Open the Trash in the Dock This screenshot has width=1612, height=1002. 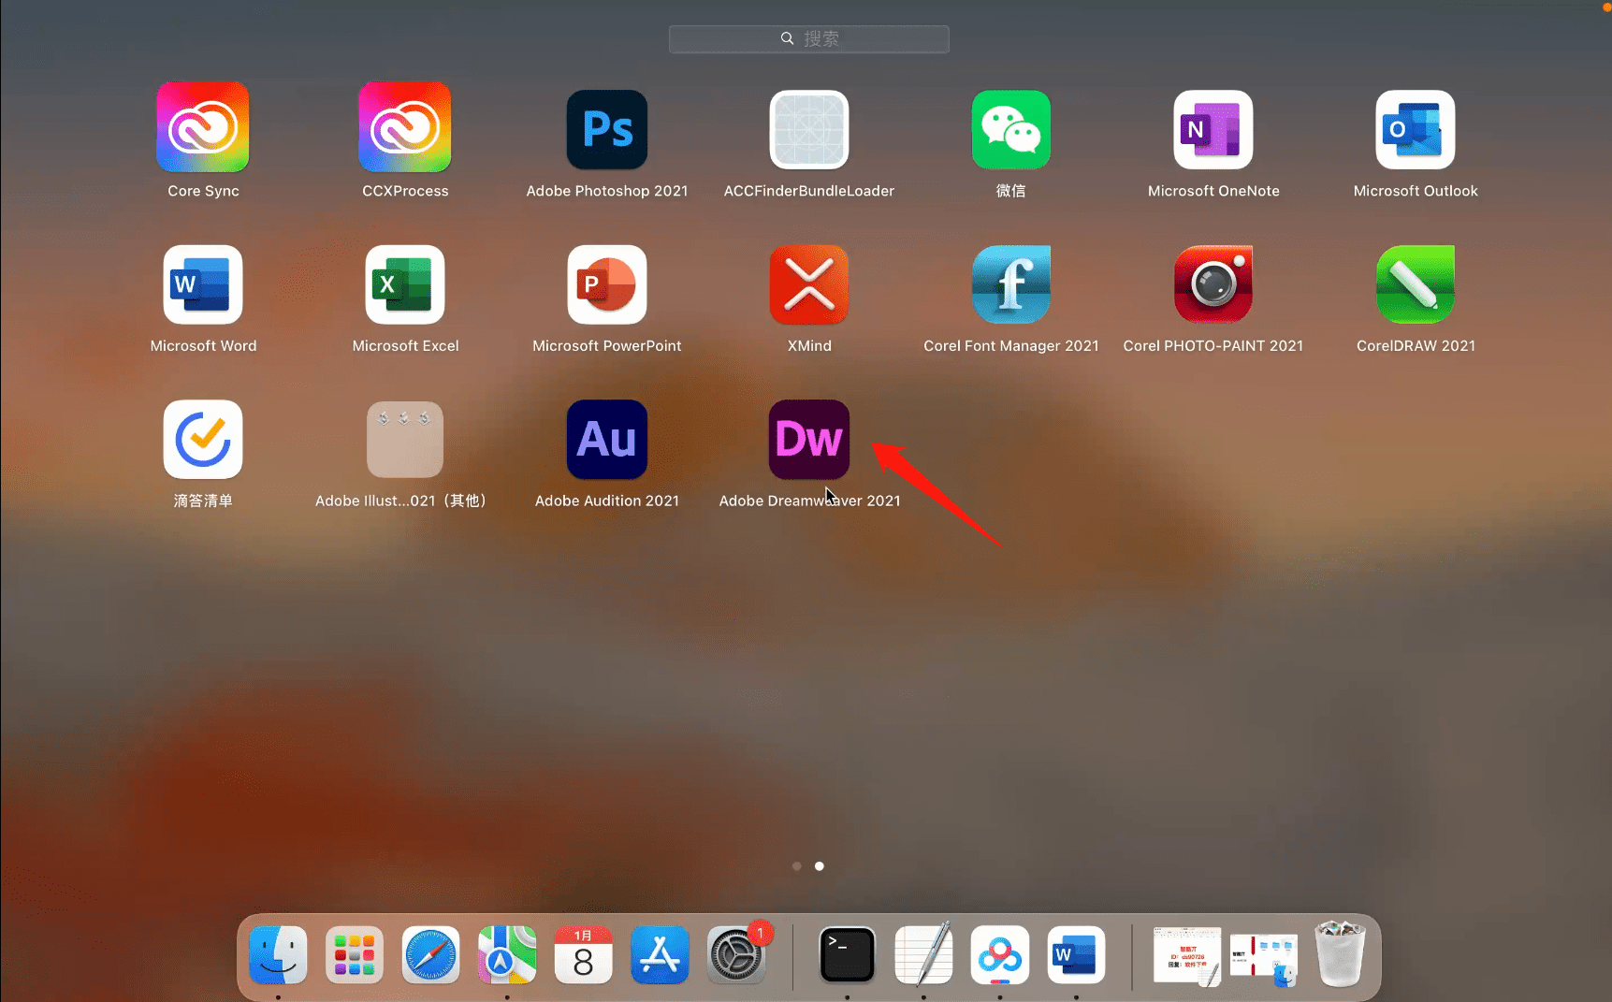point(1340,953)
